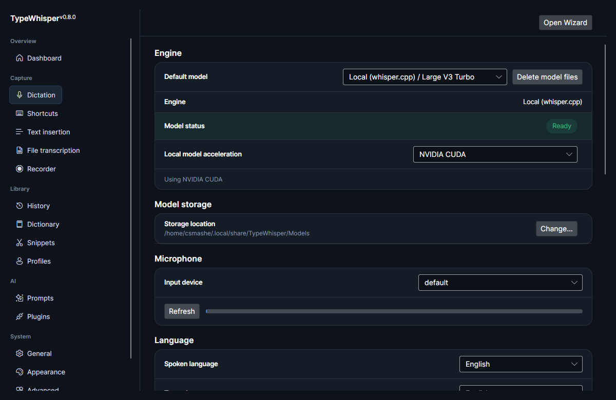Click the Profiles person icon
The height and width of the screenshot is (400, 616).
pyautogui.click(x=20, y=261)
